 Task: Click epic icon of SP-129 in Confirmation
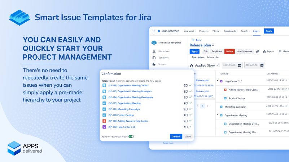104,127
